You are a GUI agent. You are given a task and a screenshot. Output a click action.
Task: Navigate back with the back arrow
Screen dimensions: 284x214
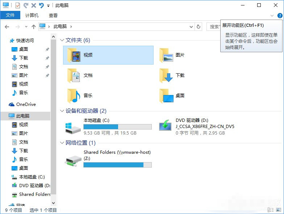(7, 26)
